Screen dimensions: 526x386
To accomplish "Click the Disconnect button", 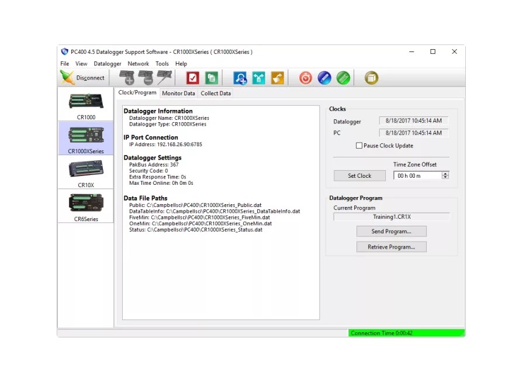I will [x=82, y=78].
